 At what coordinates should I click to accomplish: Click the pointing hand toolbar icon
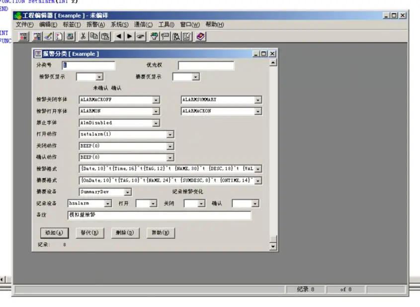click(141, 36)
